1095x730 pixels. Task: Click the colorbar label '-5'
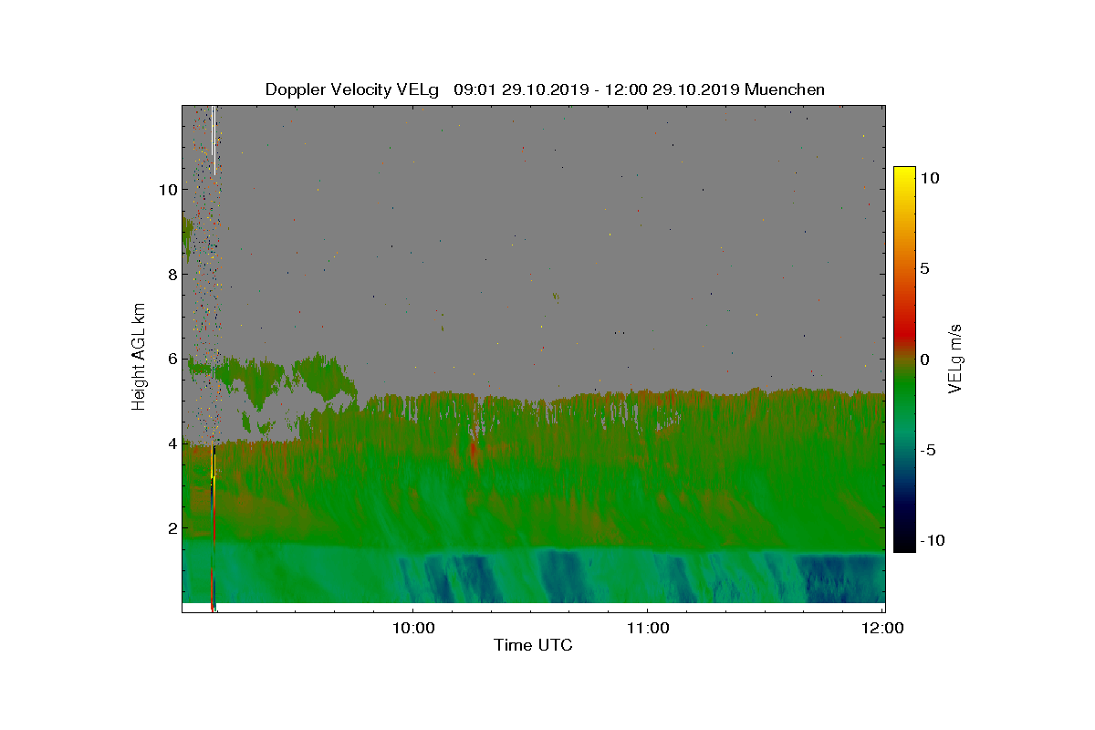coord(927,450)
